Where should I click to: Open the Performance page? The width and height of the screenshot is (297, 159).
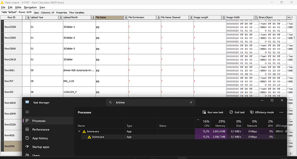click(48, 129)
